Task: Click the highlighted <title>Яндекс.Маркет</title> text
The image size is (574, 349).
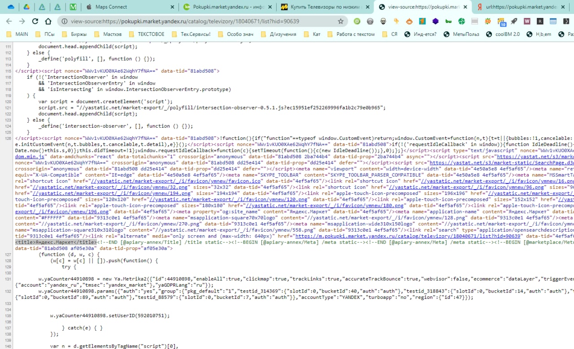Action: (56, 242)
